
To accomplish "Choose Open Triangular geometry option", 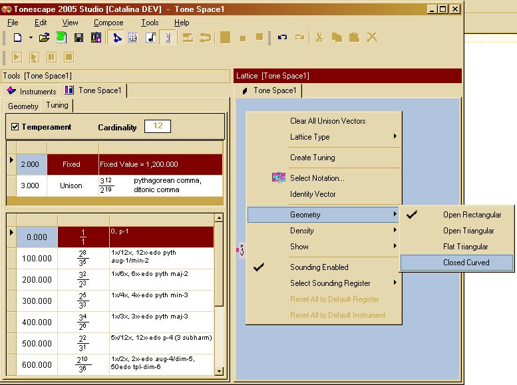I will 457,231.
